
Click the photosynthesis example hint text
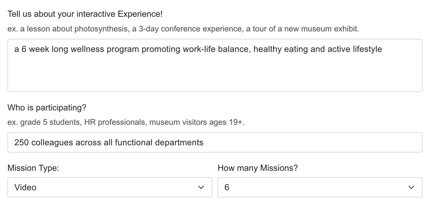pyautogui.click(x=183, y=28)
